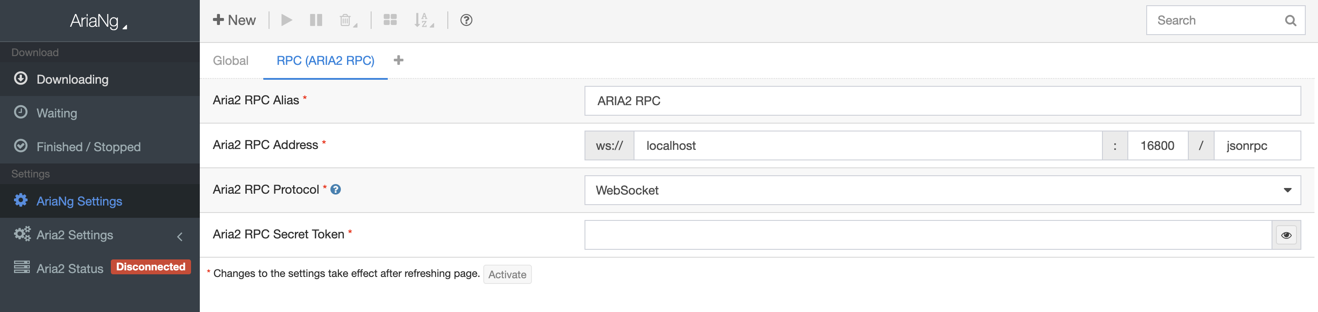
Task: Click the RPC Protocol help icon
Action: pyautogui.click(x=336, y=190)
